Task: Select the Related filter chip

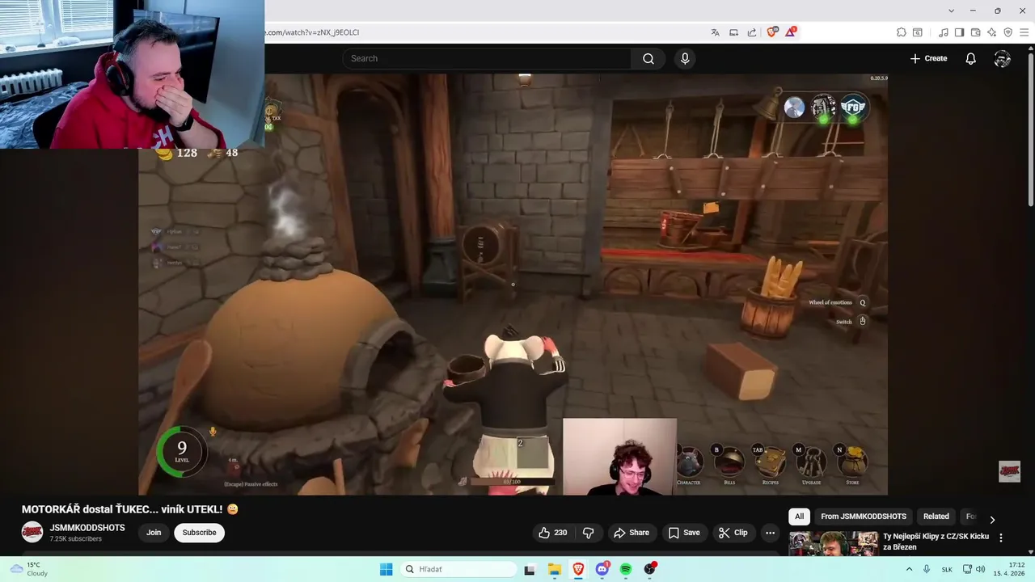Action: point(936,517)
